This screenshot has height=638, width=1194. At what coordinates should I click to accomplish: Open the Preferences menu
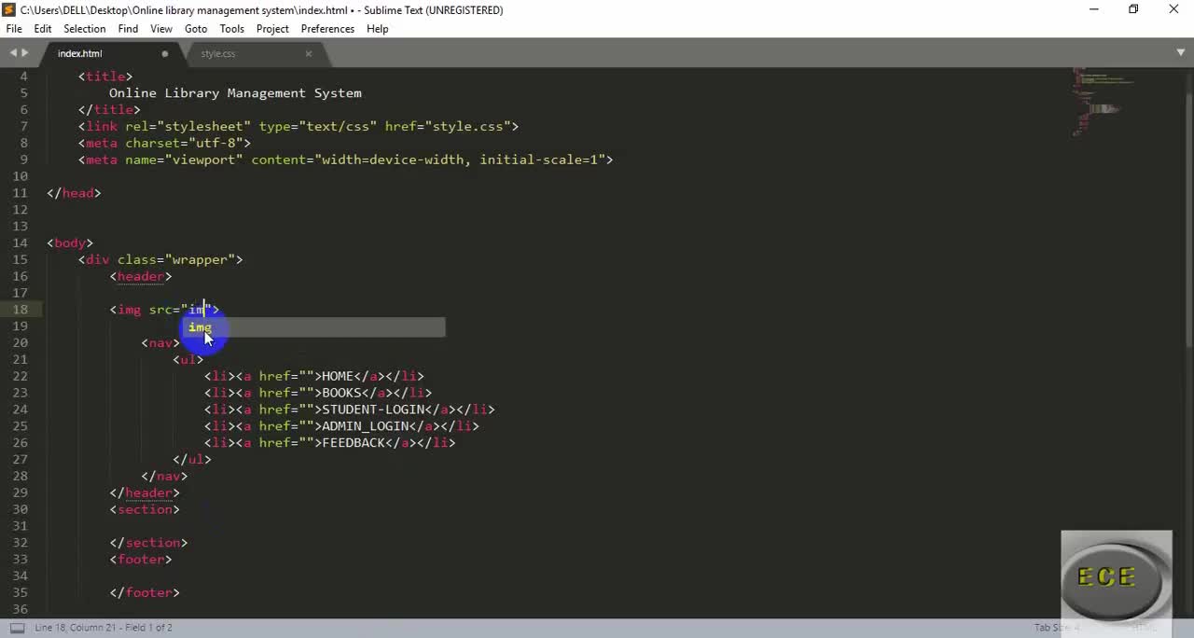[327, 29]
